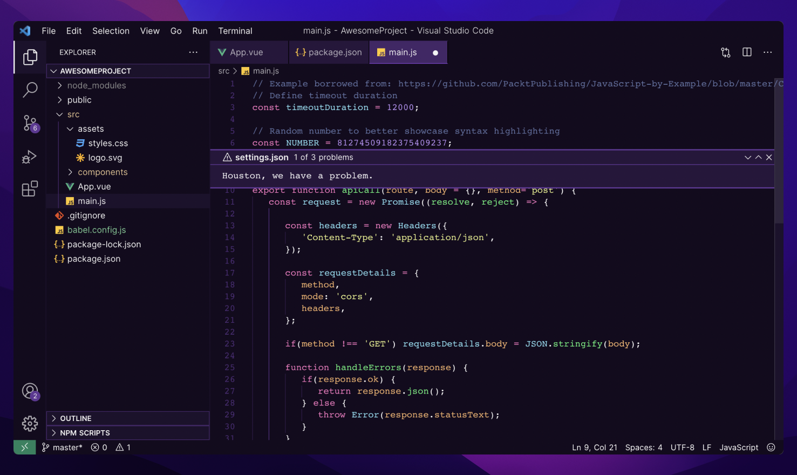Click the feedback smiley icon
Viewport: 797px width, 475px height.
(771, 447)
